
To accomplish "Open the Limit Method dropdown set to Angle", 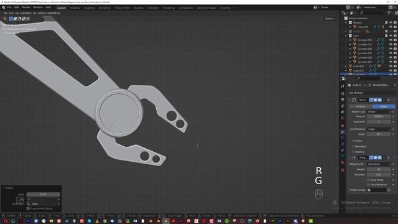I will (x=379, y=129).
